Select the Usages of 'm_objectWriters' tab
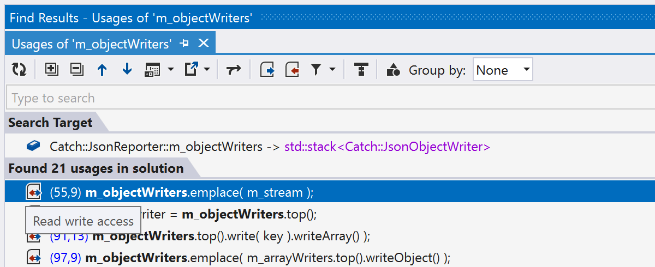Screen dimensions: 655x267 pos(92,44)
